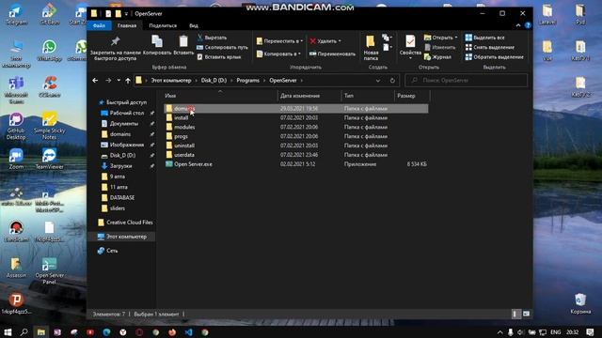Open TeamViewer desktop icon
The image size is (602, 338).
49,159
